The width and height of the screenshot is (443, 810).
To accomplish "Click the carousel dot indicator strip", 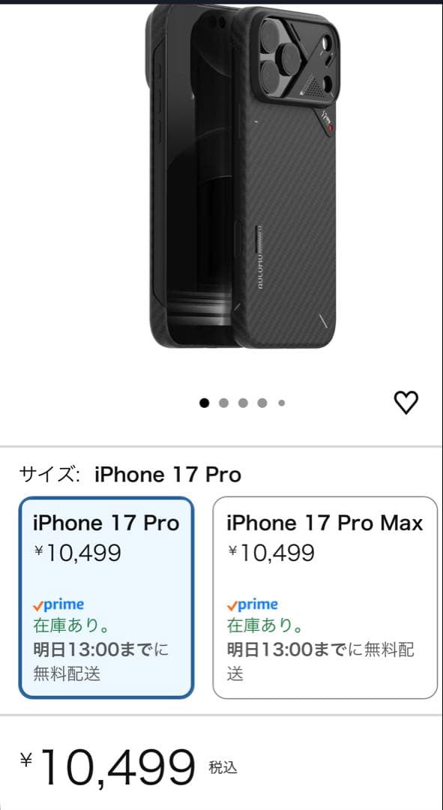I will pyautogui.click(x=243, y=402).
